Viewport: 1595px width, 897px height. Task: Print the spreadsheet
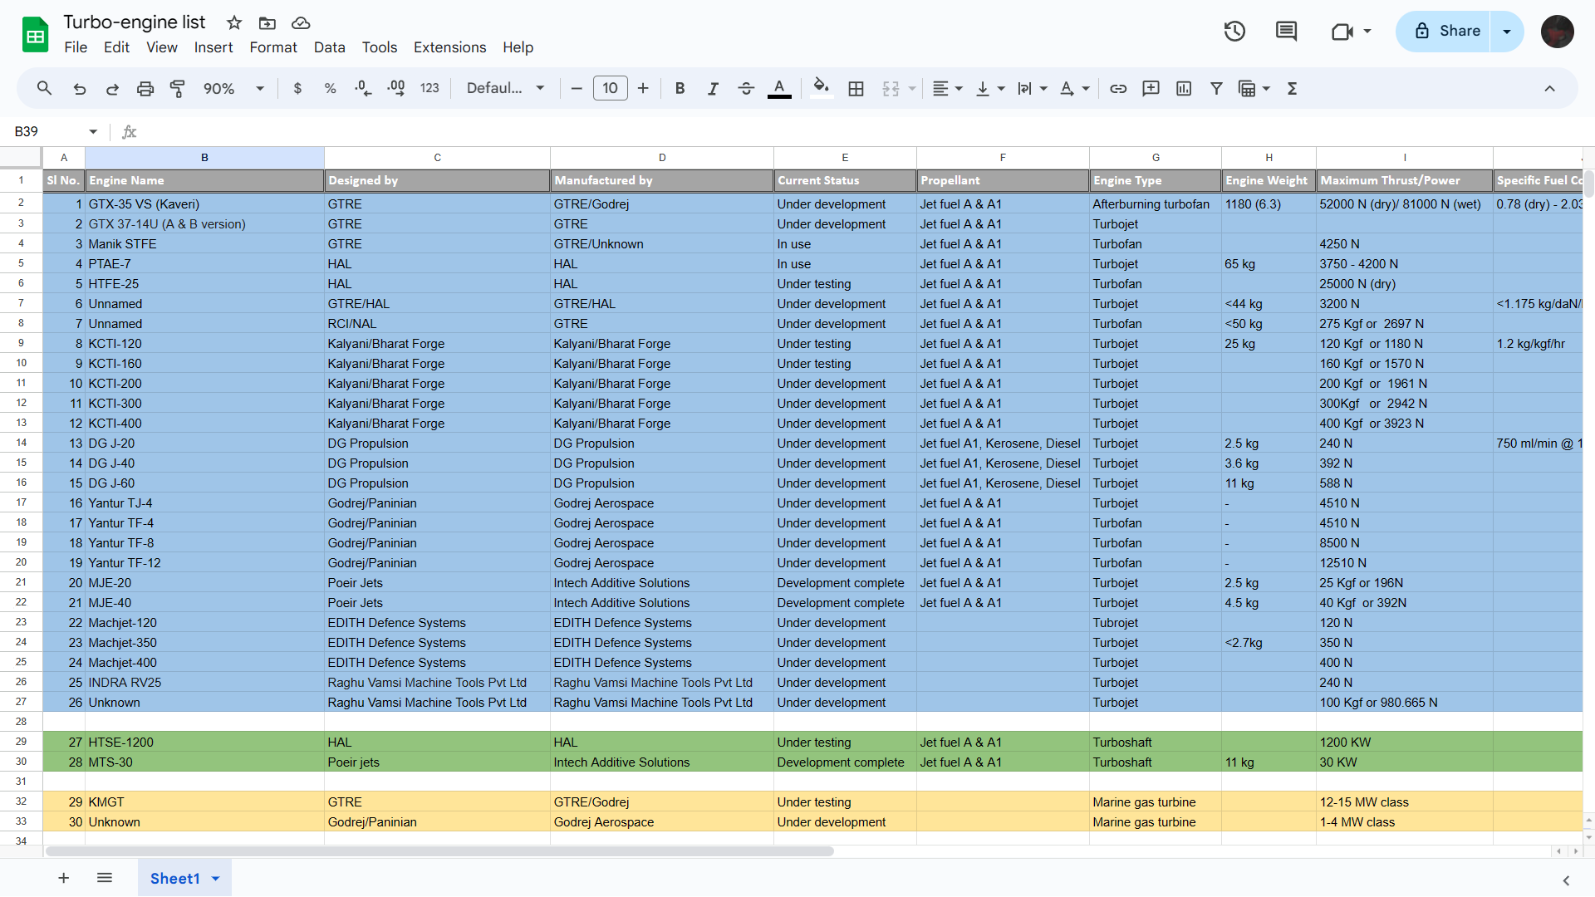[x=145, y=88]
